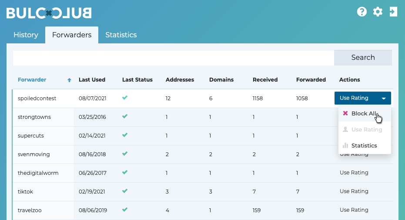
Task: Click addresses count 4 for travelzoo
Action: tap(167, 210)
